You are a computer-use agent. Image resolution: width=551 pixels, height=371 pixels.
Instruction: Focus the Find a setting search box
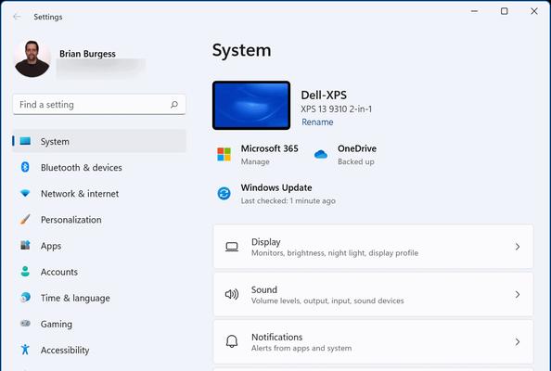click(x=99, y=104)
